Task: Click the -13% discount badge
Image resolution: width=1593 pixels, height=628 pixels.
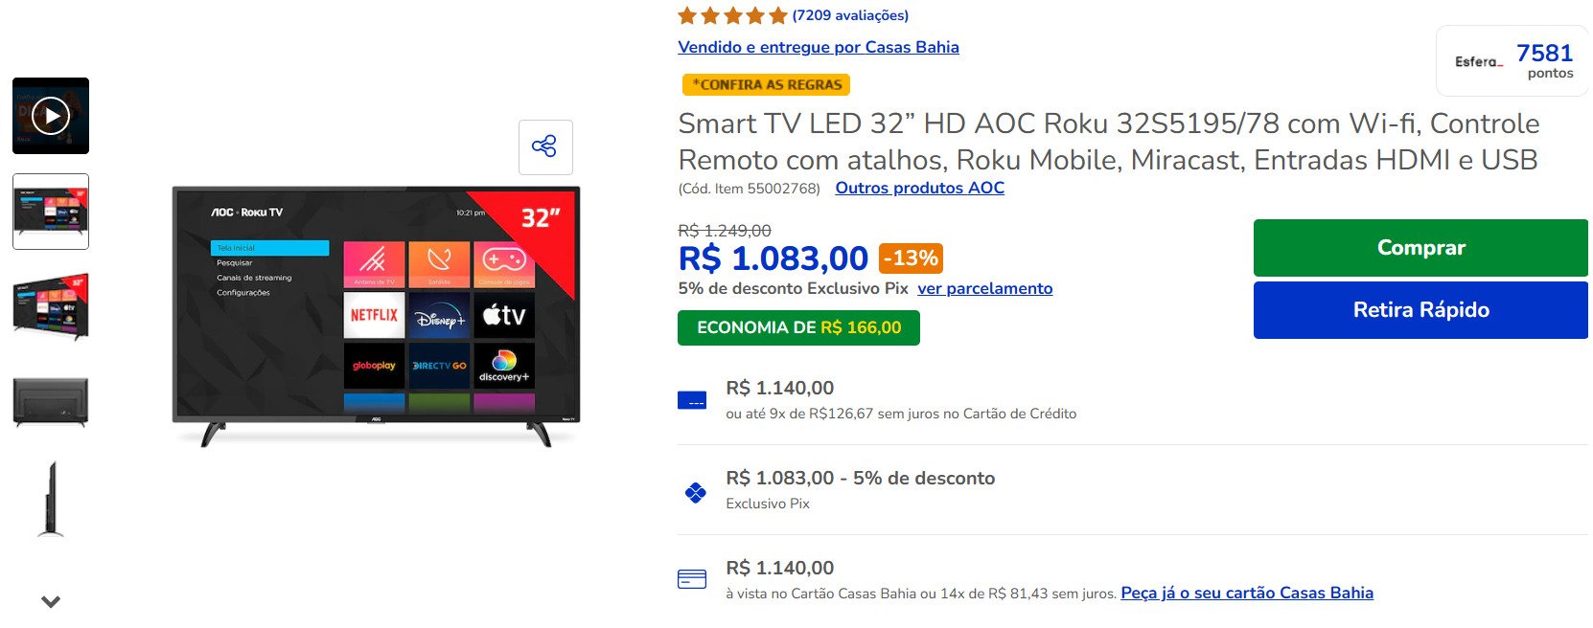Action: 911,258
